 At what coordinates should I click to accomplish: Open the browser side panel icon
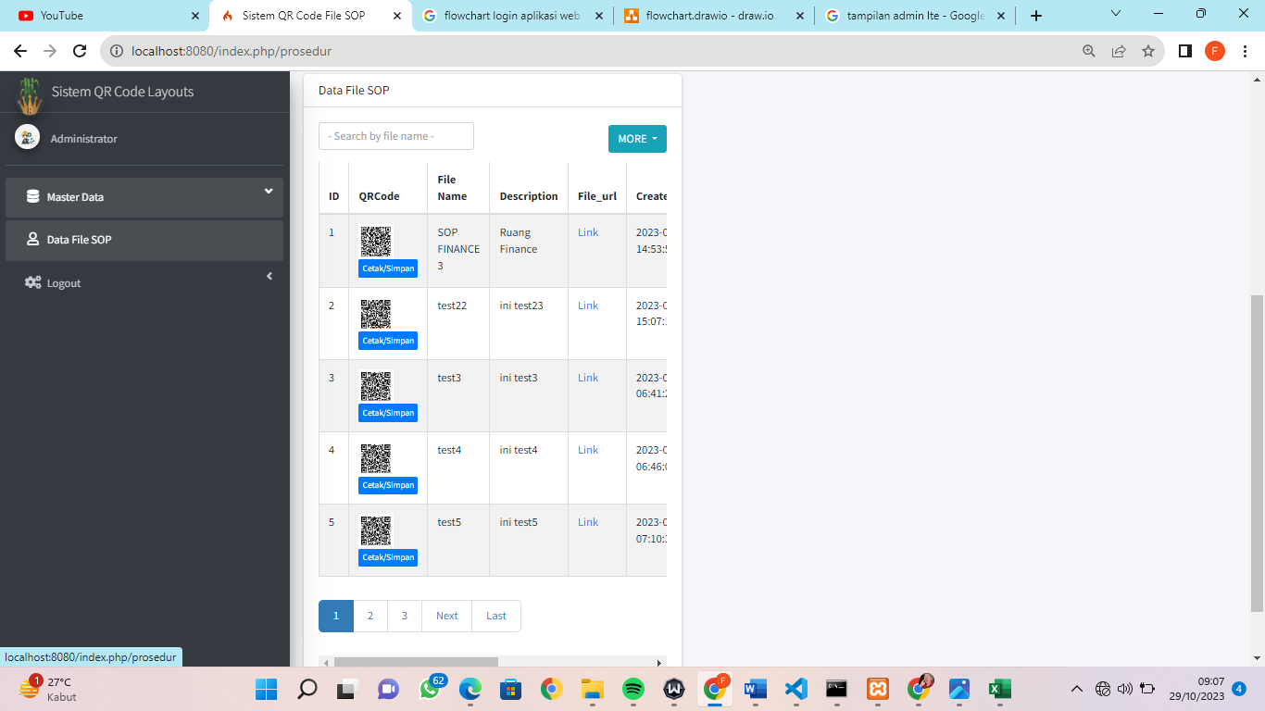click(x=1184, y=51)
